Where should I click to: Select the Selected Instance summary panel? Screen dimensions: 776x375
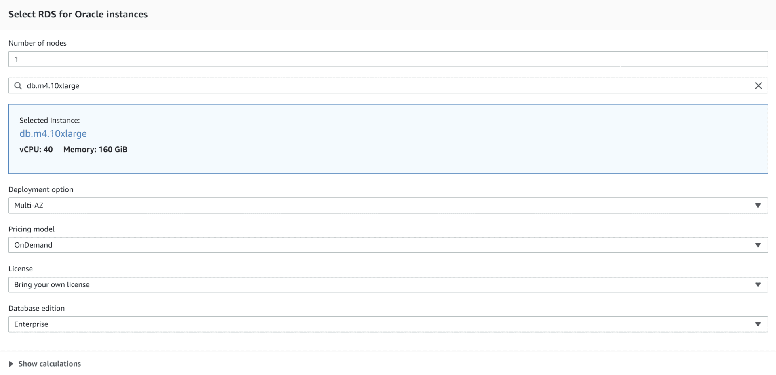pyautogui.click(x=388, y=139)
